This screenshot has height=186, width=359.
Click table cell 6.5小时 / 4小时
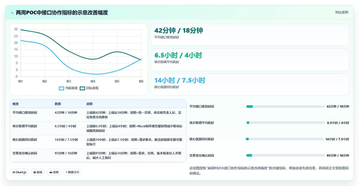tap(65, 126)
